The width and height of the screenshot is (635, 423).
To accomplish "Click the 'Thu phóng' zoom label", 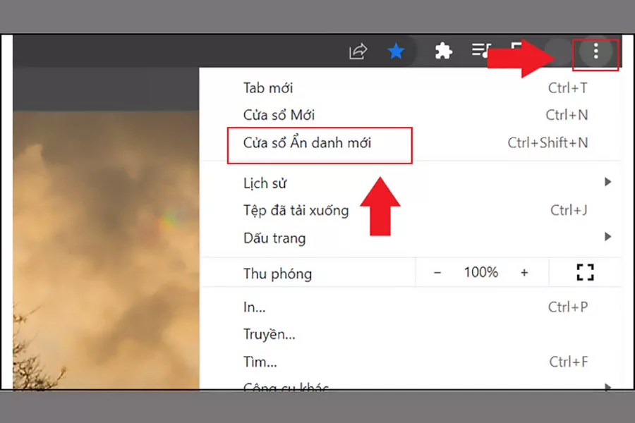I will pos(278,274).
